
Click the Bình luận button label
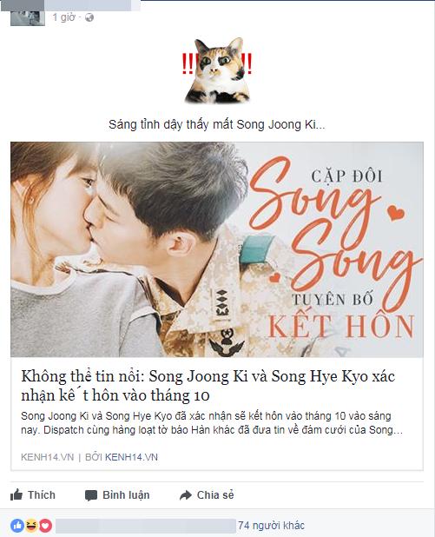(x=126, y=495)
